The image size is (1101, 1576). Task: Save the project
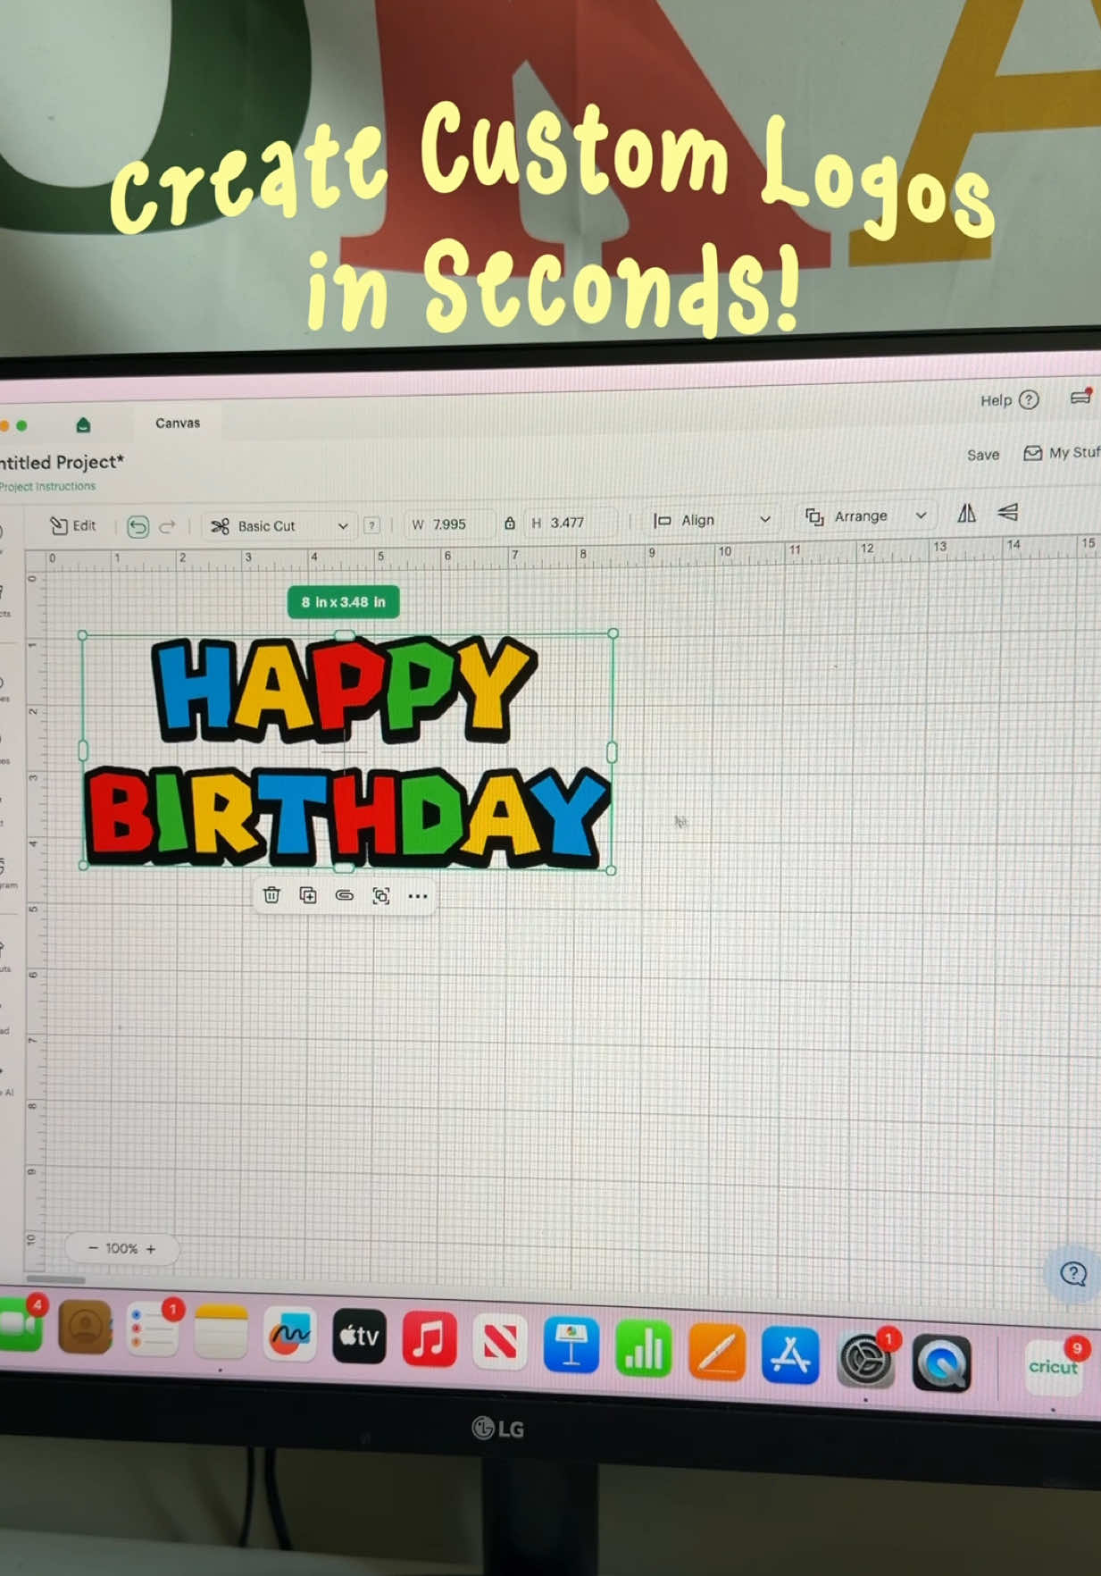pyautogui.click(x=983, y=455)
